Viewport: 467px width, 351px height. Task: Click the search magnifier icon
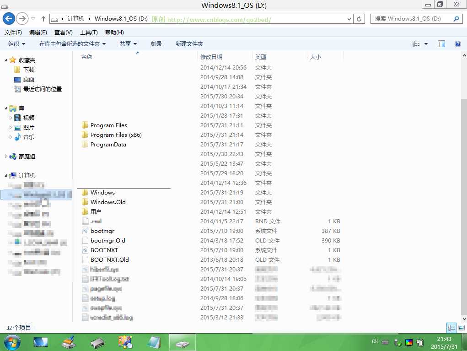456,19
